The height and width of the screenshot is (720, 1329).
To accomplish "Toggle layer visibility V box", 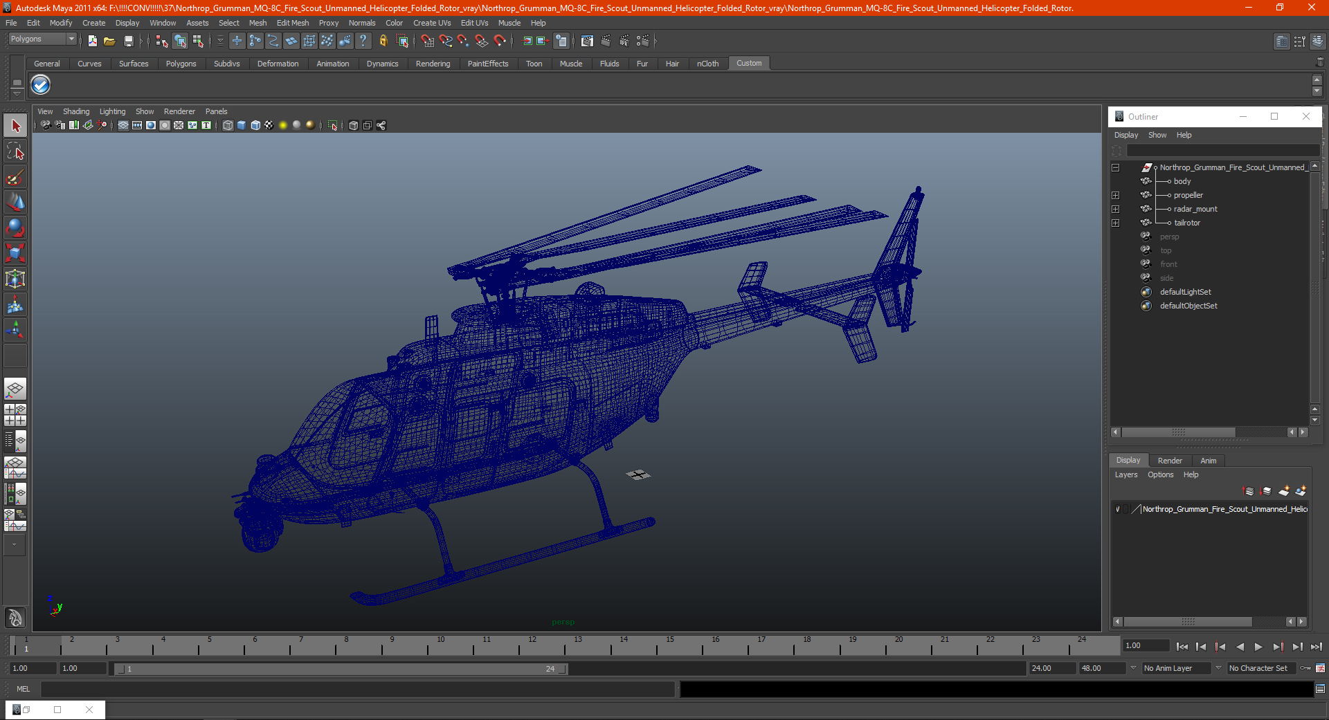I will click(1117, 509).
